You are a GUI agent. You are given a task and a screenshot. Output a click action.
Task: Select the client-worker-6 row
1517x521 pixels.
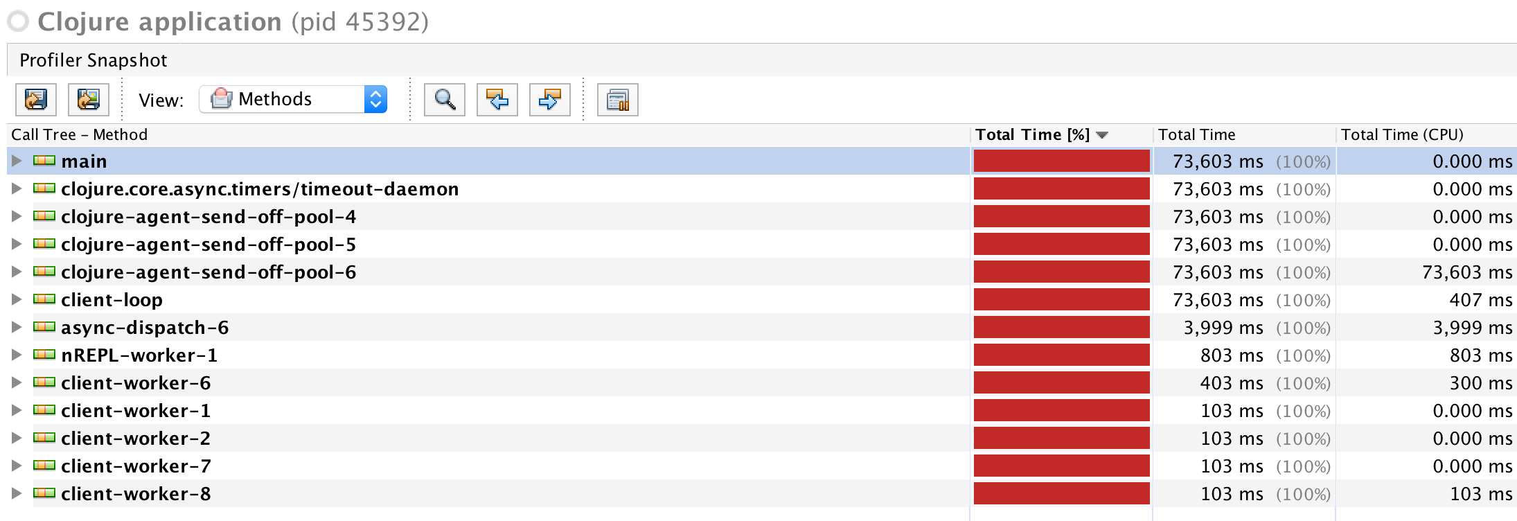[761, 382]
